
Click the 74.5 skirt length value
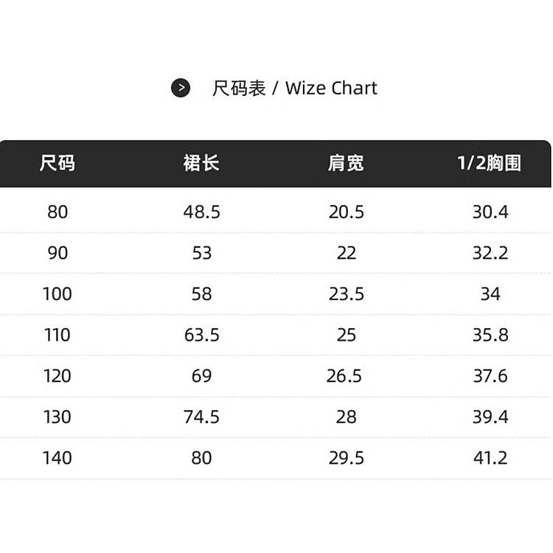pos(201,417)
